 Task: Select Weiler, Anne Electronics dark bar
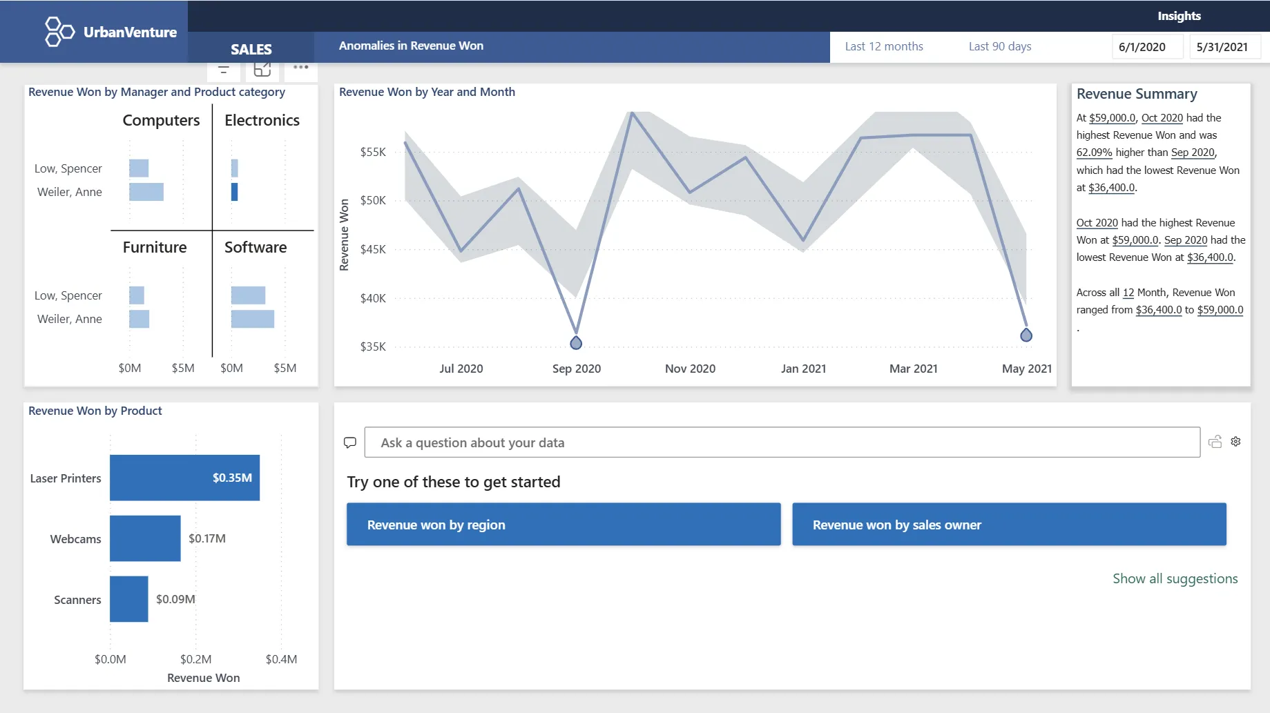pyautogui.click(x=235, y=192)
